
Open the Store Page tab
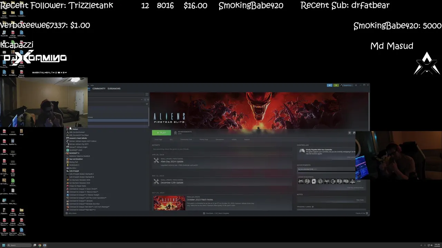(158, 139)
